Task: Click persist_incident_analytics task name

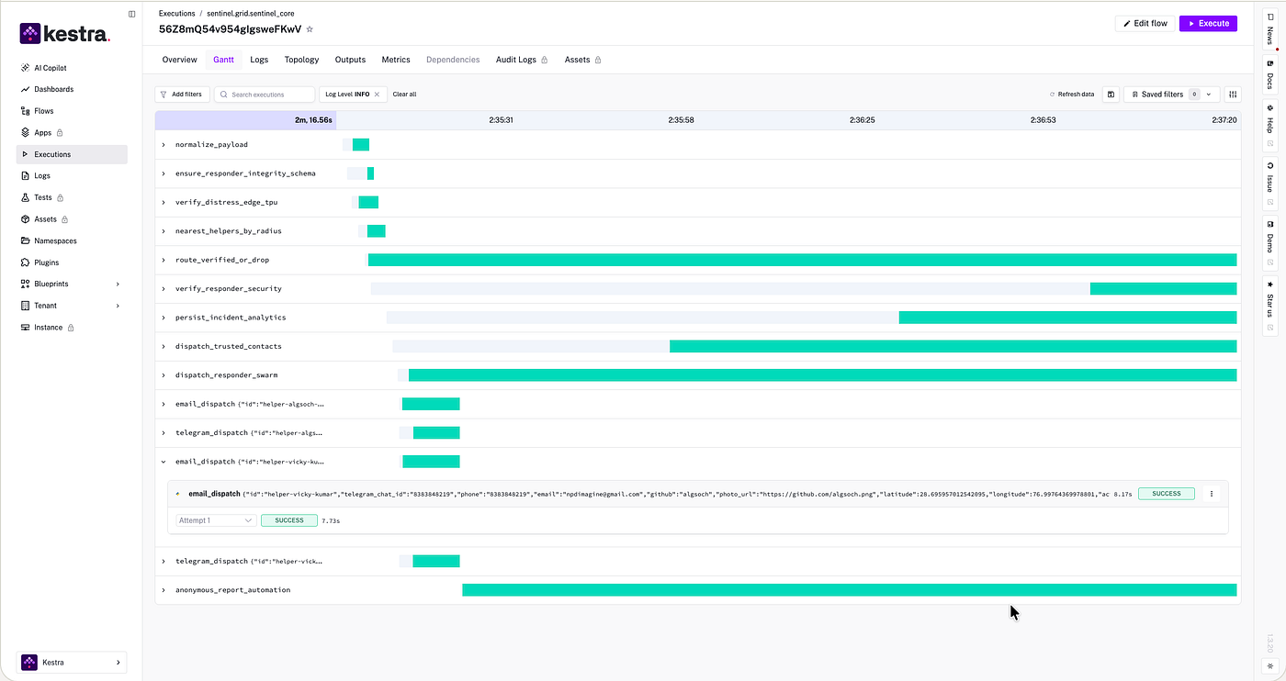Action: coord(231,318)
